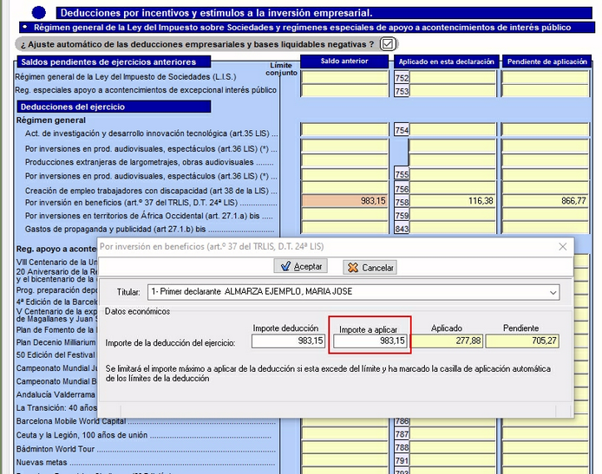The width and height of the screenshot is (602, 474).
Task: Click the Aplicado cell showing 116,38
Action: [x=452, y=201]
